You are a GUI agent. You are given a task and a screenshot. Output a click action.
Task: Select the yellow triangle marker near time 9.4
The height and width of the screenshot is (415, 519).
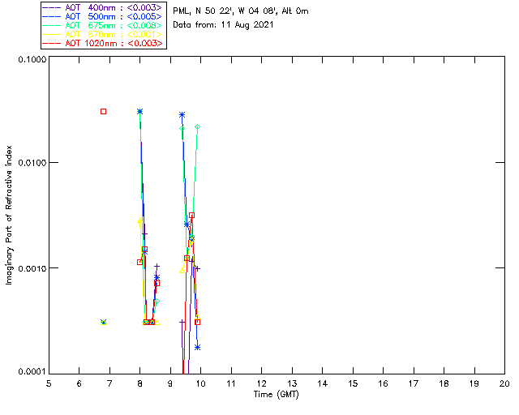(182, 270)
